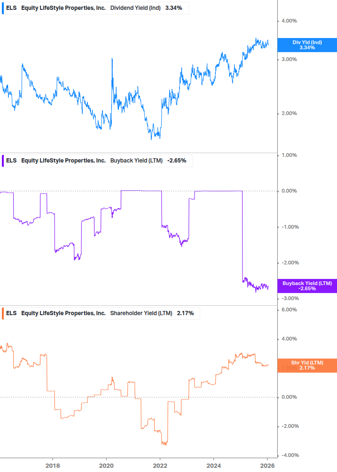Click the 2.00% label on the dividend yield axis
337x472 pixels.
click(x=289, y=114)
